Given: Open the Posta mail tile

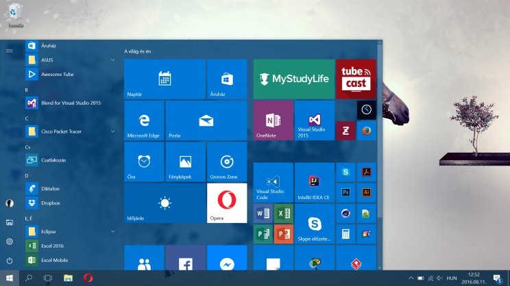Looking at the screenshot, I should pyautogui.click(x=206, y=120).
